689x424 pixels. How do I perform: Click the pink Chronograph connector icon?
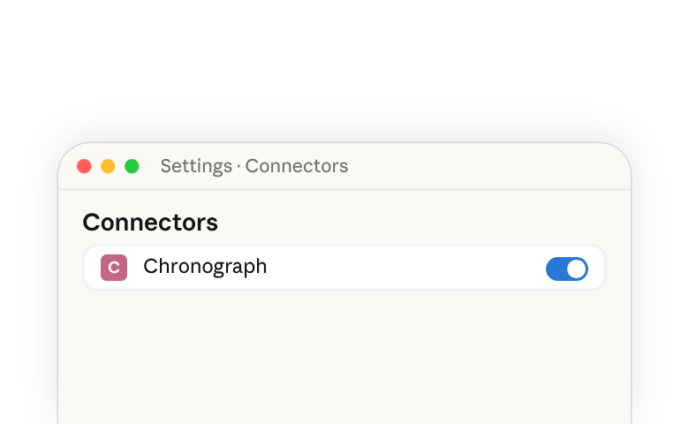pos(114,268)
